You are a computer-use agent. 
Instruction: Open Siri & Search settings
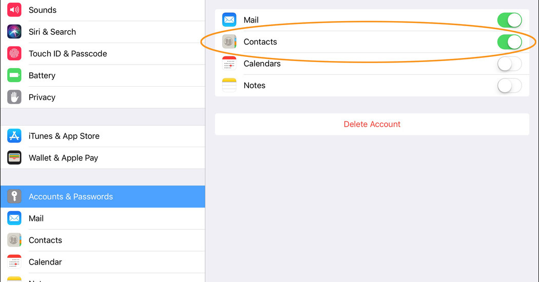(x=103, y=32)
